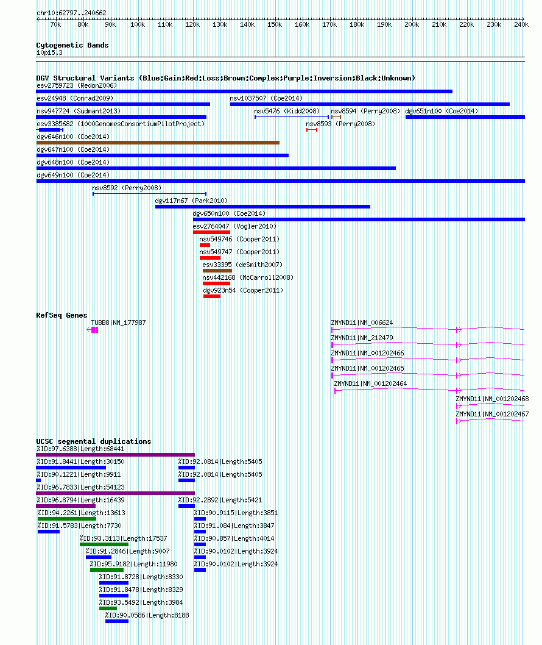This screenshot has width=542, height=645.
Task: Select duplication %ID:97.6388|Length:68441 label
Action: 80,449
